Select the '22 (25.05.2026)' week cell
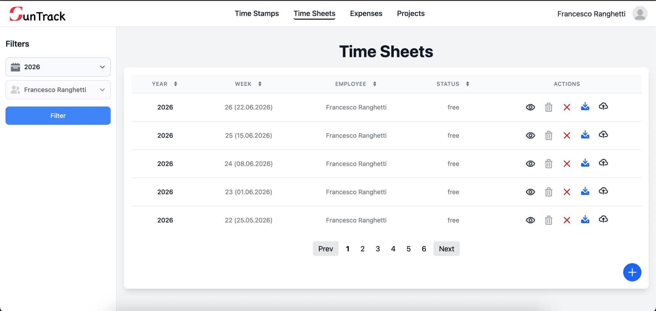The width and height of the screenshot is (656, 311). [x=249, y=220]
